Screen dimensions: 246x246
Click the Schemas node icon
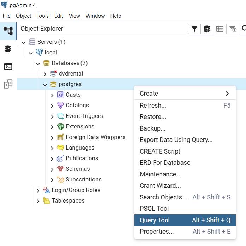[x=60, y=169]
